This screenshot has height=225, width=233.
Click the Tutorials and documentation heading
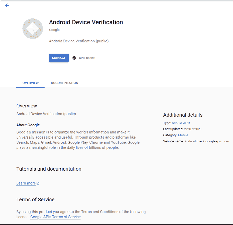tap(49, 169)
